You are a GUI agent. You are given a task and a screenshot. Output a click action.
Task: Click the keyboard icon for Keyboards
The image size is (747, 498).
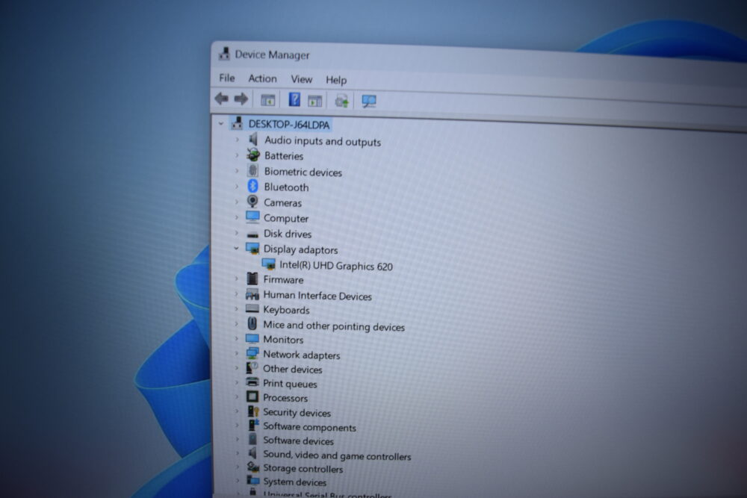252,309
